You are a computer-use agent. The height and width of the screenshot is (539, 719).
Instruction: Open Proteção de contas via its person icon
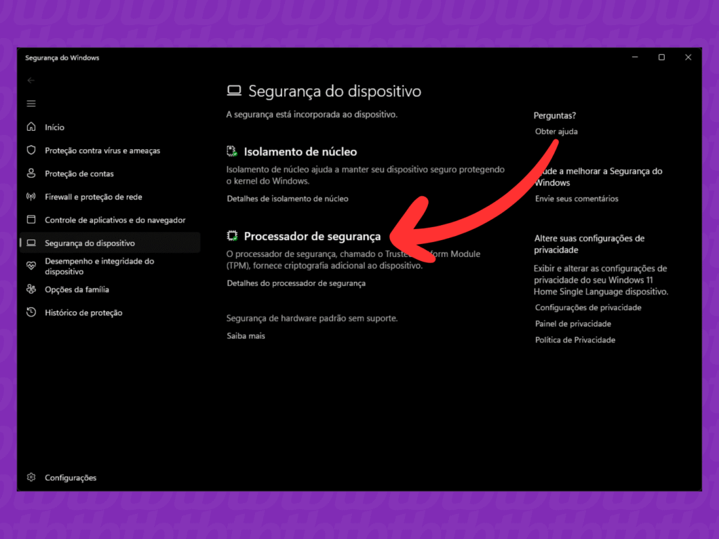[x=31, y=174]
